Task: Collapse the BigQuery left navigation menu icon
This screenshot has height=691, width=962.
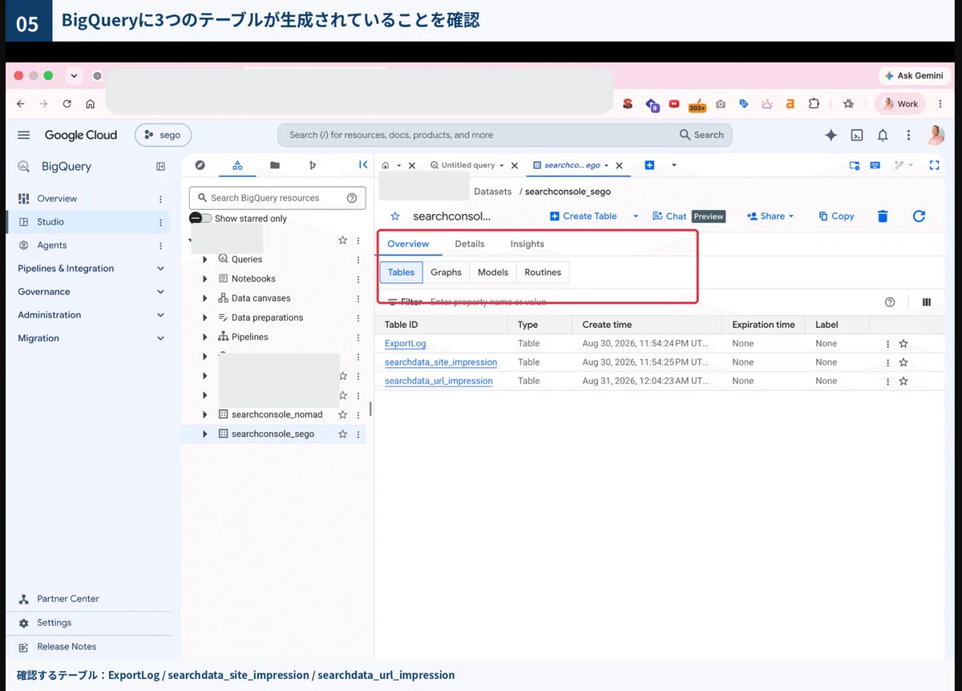Action: click(160, 167)
